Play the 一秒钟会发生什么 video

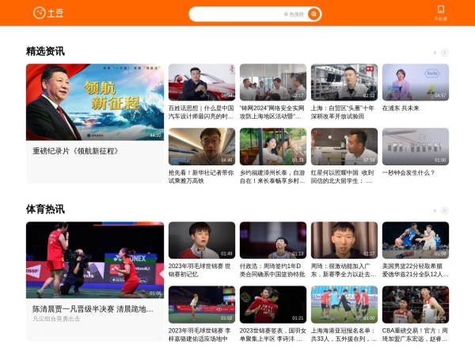(x=415, y=146)
